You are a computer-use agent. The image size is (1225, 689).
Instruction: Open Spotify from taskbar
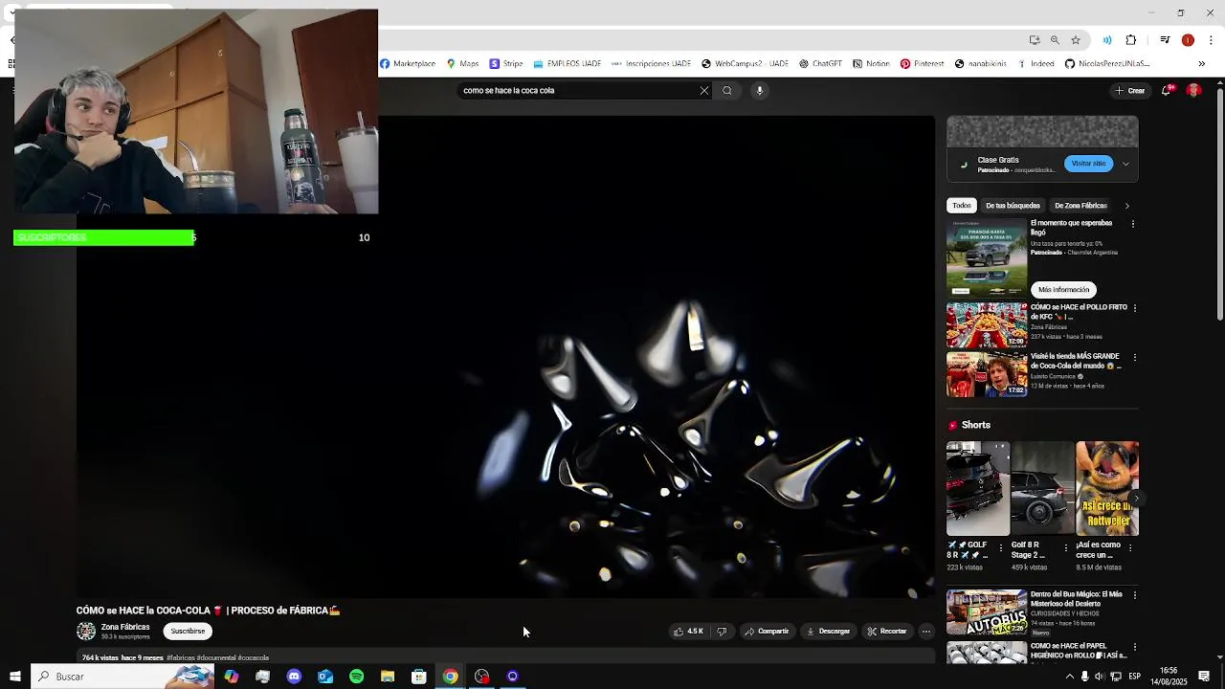(356, 677)
